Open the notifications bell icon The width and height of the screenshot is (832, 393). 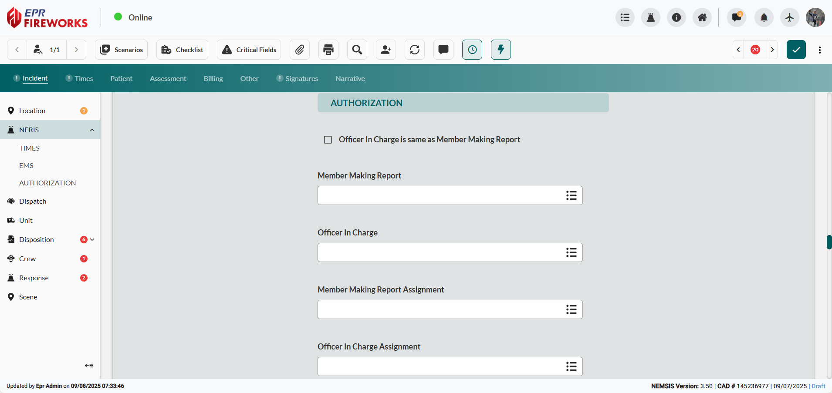[x=764, y=17]
